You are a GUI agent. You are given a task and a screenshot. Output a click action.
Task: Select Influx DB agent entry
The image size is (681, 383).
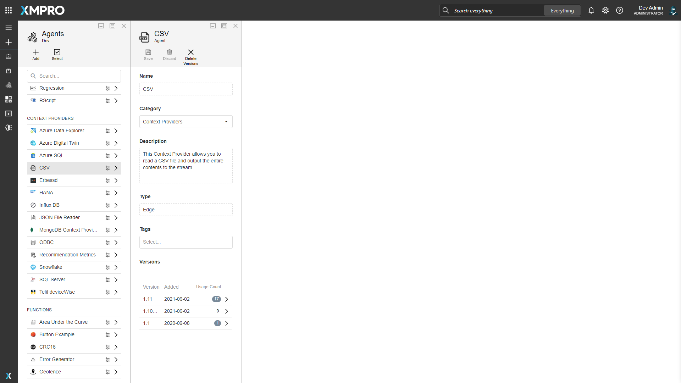49,205
